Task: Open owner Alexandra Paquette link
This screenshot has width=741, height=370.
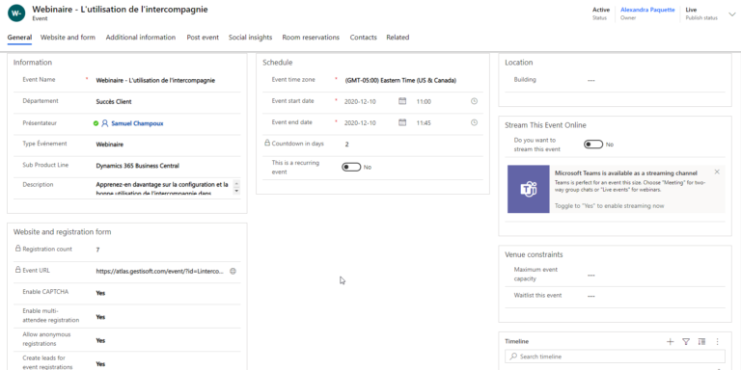Action: coord(647,10)
